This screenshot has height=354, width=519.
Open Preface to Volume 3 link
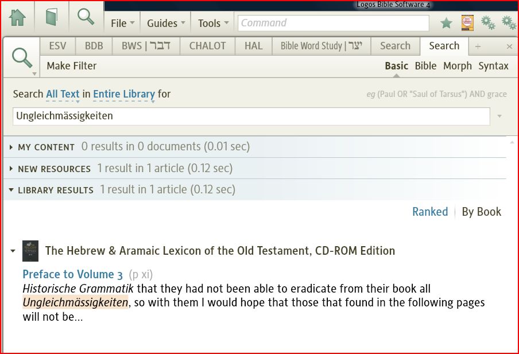(72, 274)
